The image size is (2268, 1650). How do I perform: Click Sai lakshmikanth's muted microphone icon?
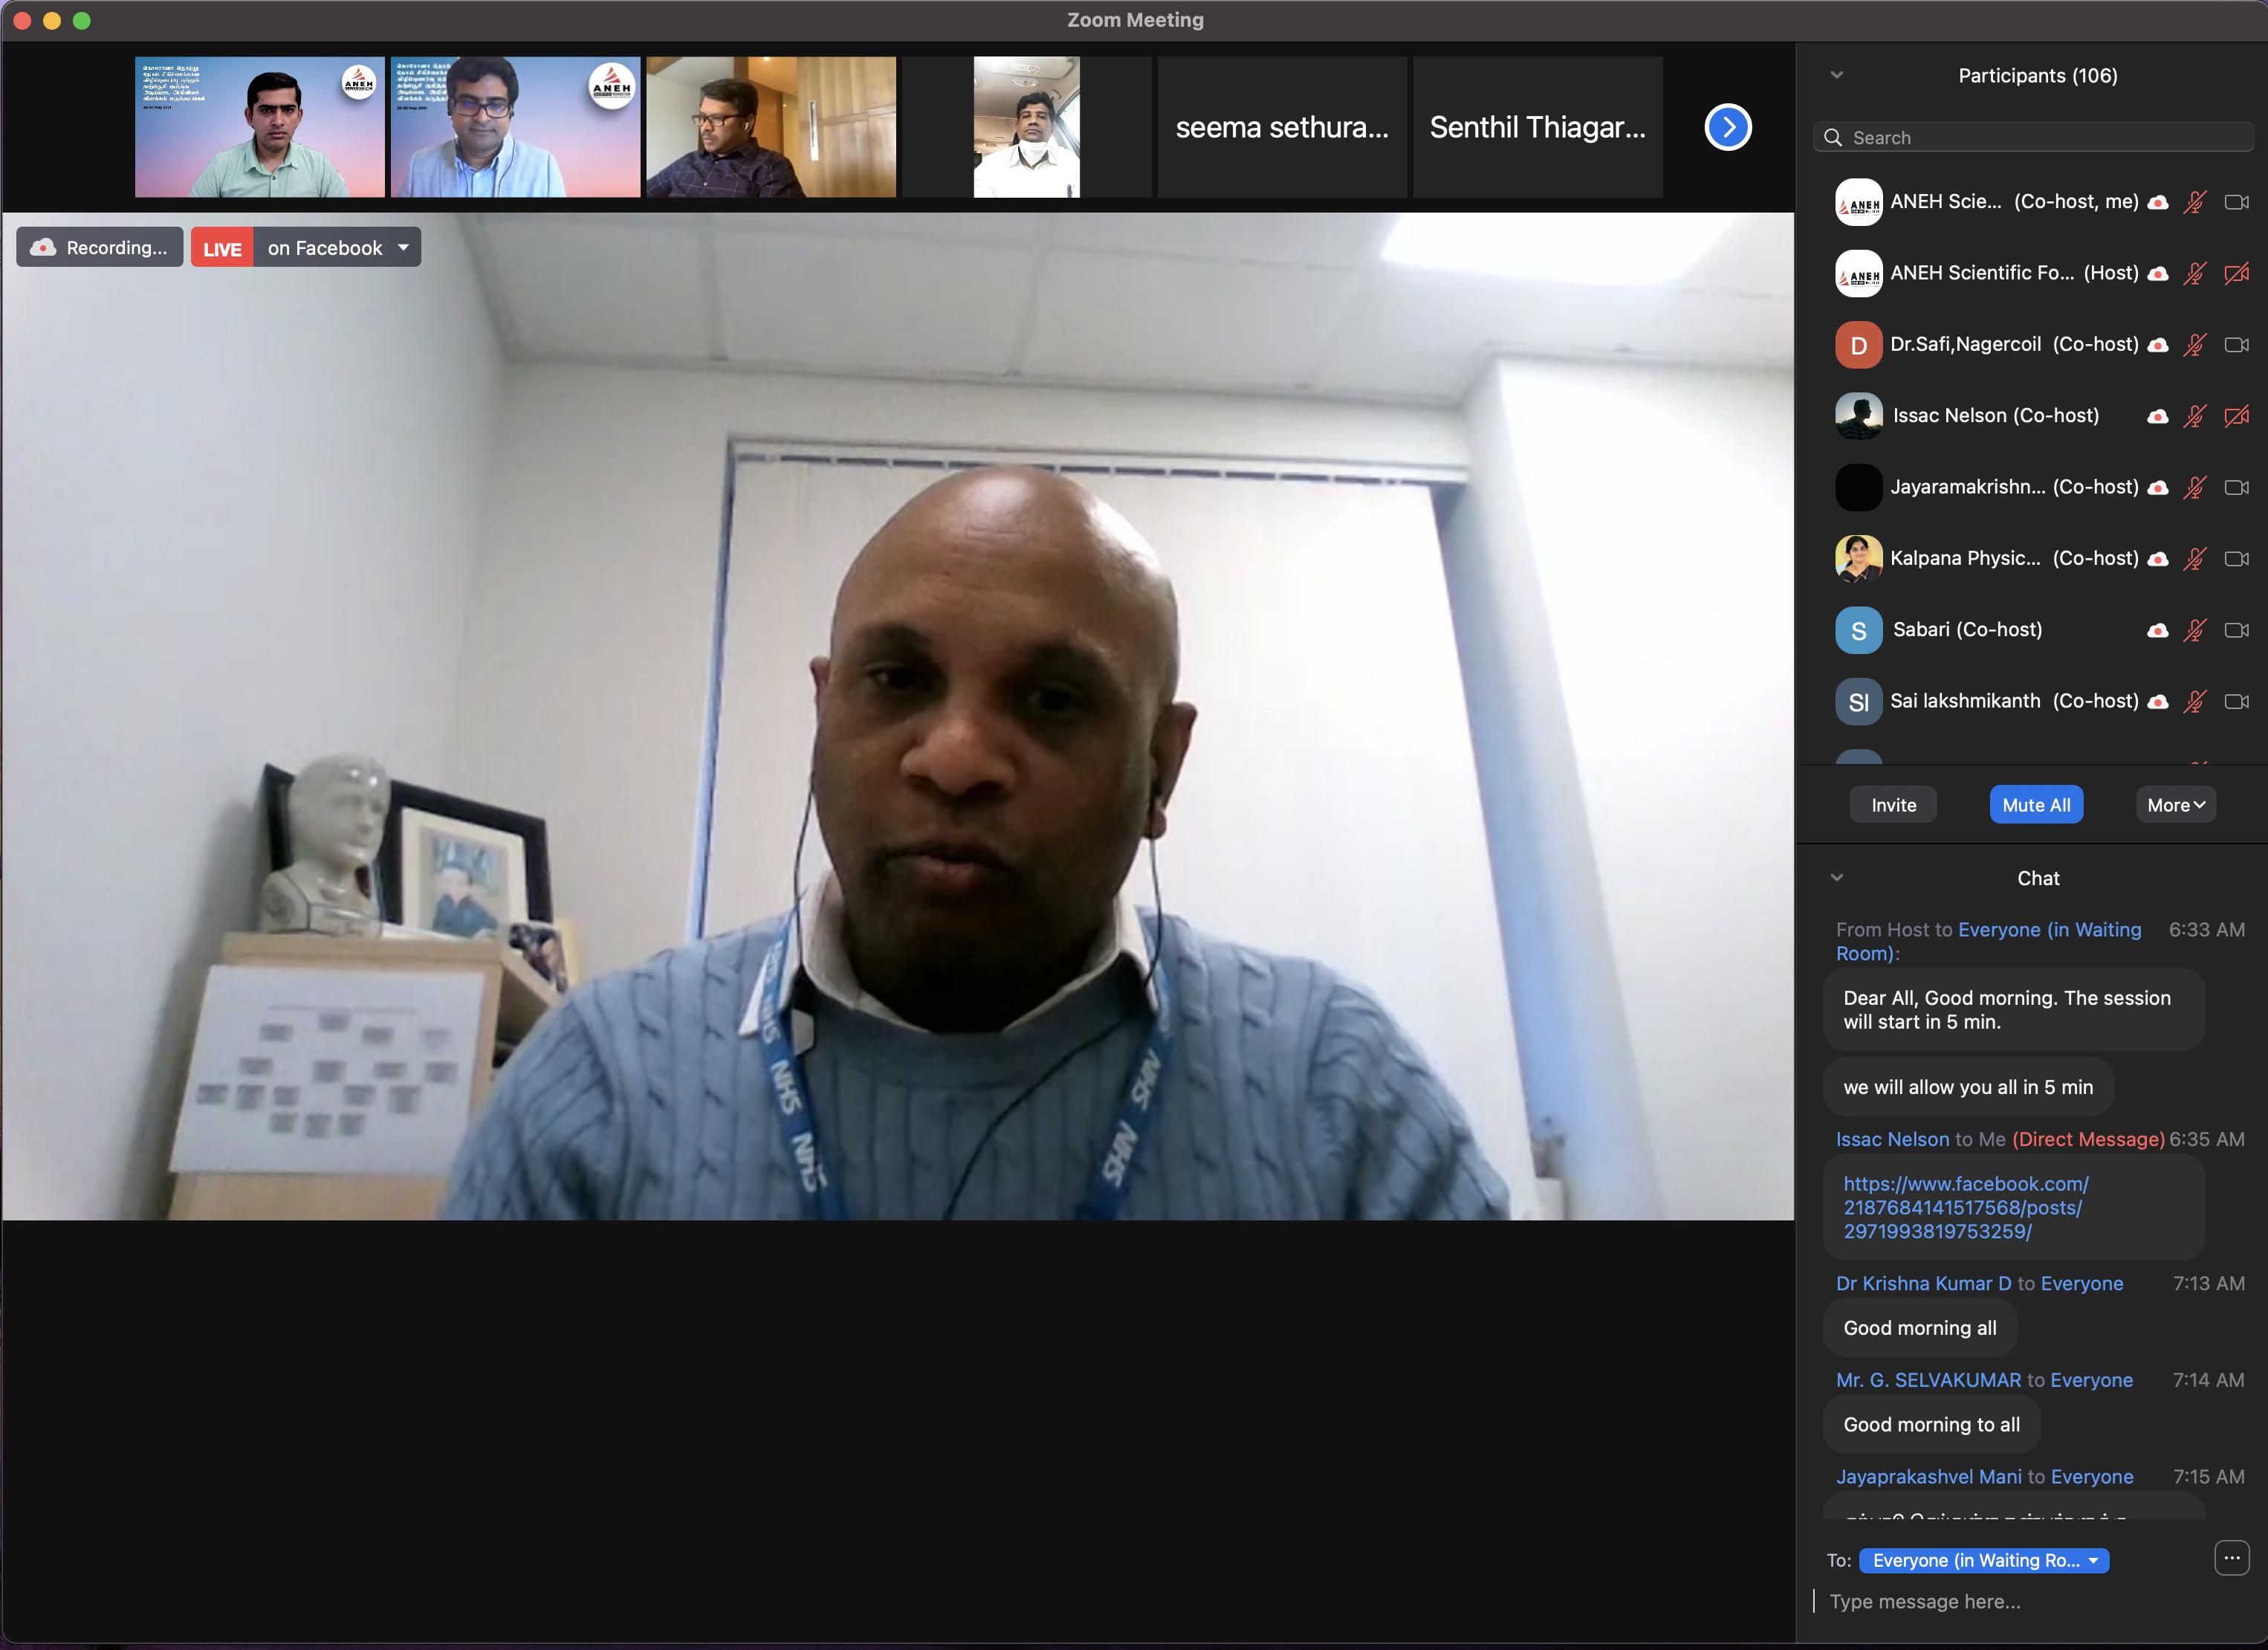(2194, 702)
